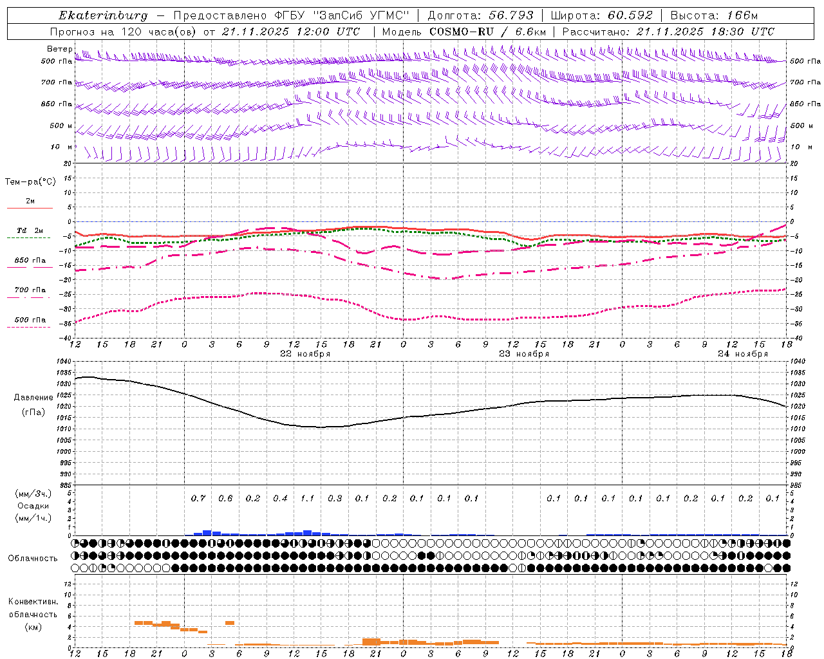Image resolution: width=824 pixels, height=659 pixels.
Task: Click the (мм/1ч.) units label
Action: (x=33, y=518)
